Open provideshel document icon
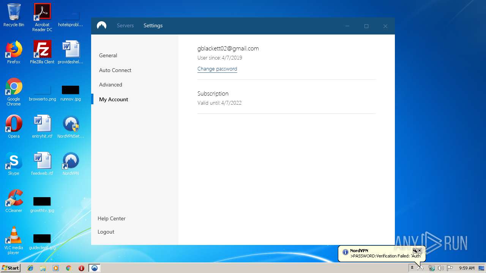 (71, 52)
